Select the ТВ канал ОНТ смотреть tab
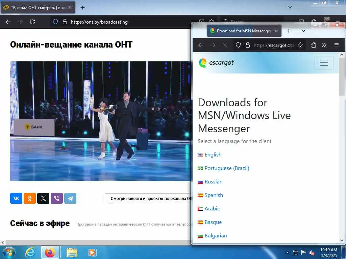This screenshot has height=259, width=346. (38, 7)
